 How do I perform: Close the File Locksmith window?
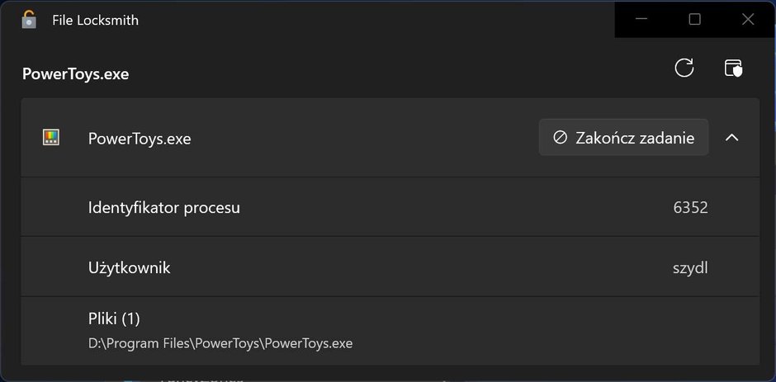click(748, 19)
